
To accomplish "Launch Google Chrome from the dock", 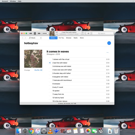I will tap(31, 131).
